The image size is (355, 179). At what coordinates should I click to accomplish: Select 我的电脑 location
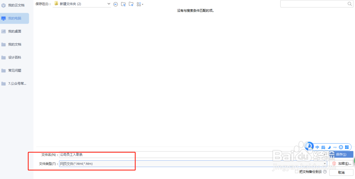tap(15, 18)
